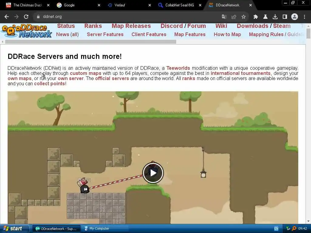Close the DDraceNetwork tab
Screen dimensions: 311x233
tap(251, 5)
